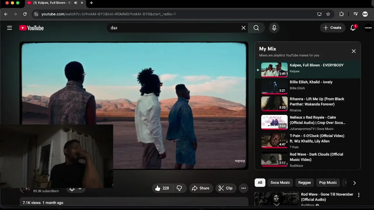Close the My Mix playlist panel

click(354, 51)
